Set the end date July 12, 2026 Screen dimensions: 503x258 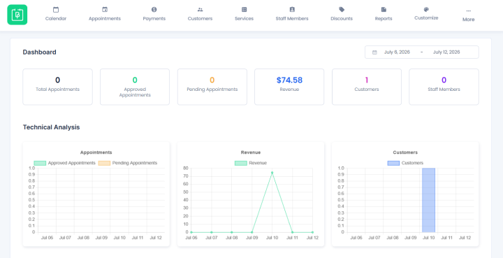(x=446, y=52)
